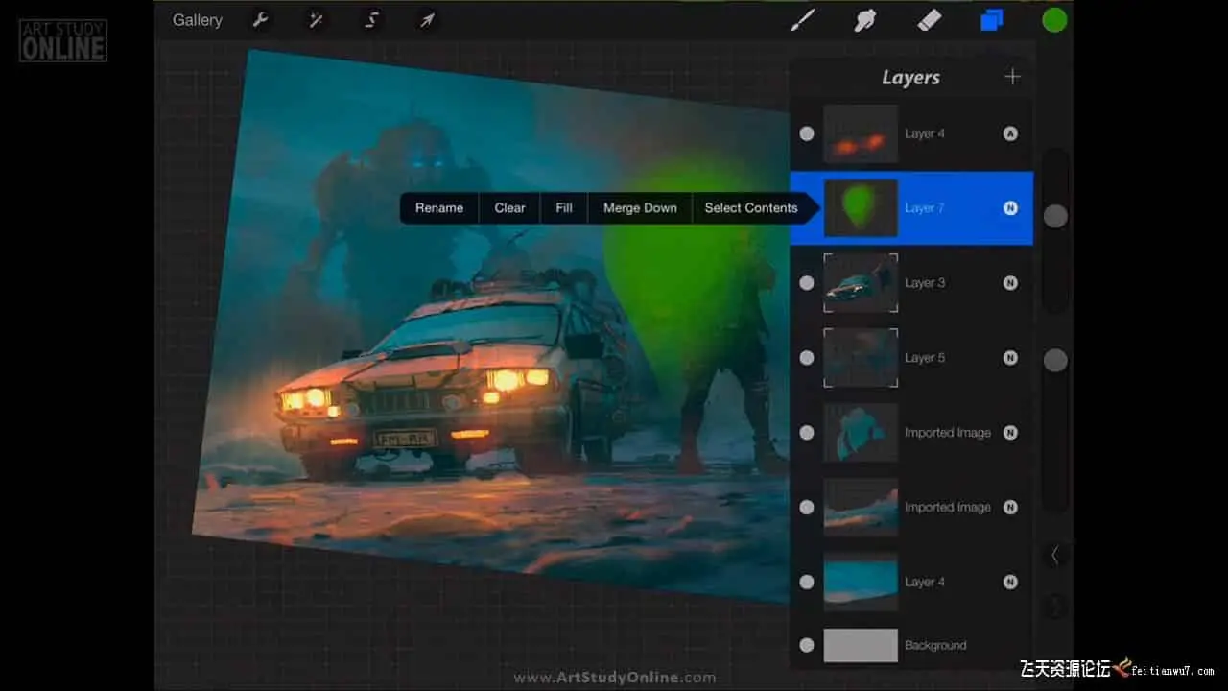This screenshot has height=691, width=1228.
Task: Close the Layers panel via Layers icon
Action: 991,20
